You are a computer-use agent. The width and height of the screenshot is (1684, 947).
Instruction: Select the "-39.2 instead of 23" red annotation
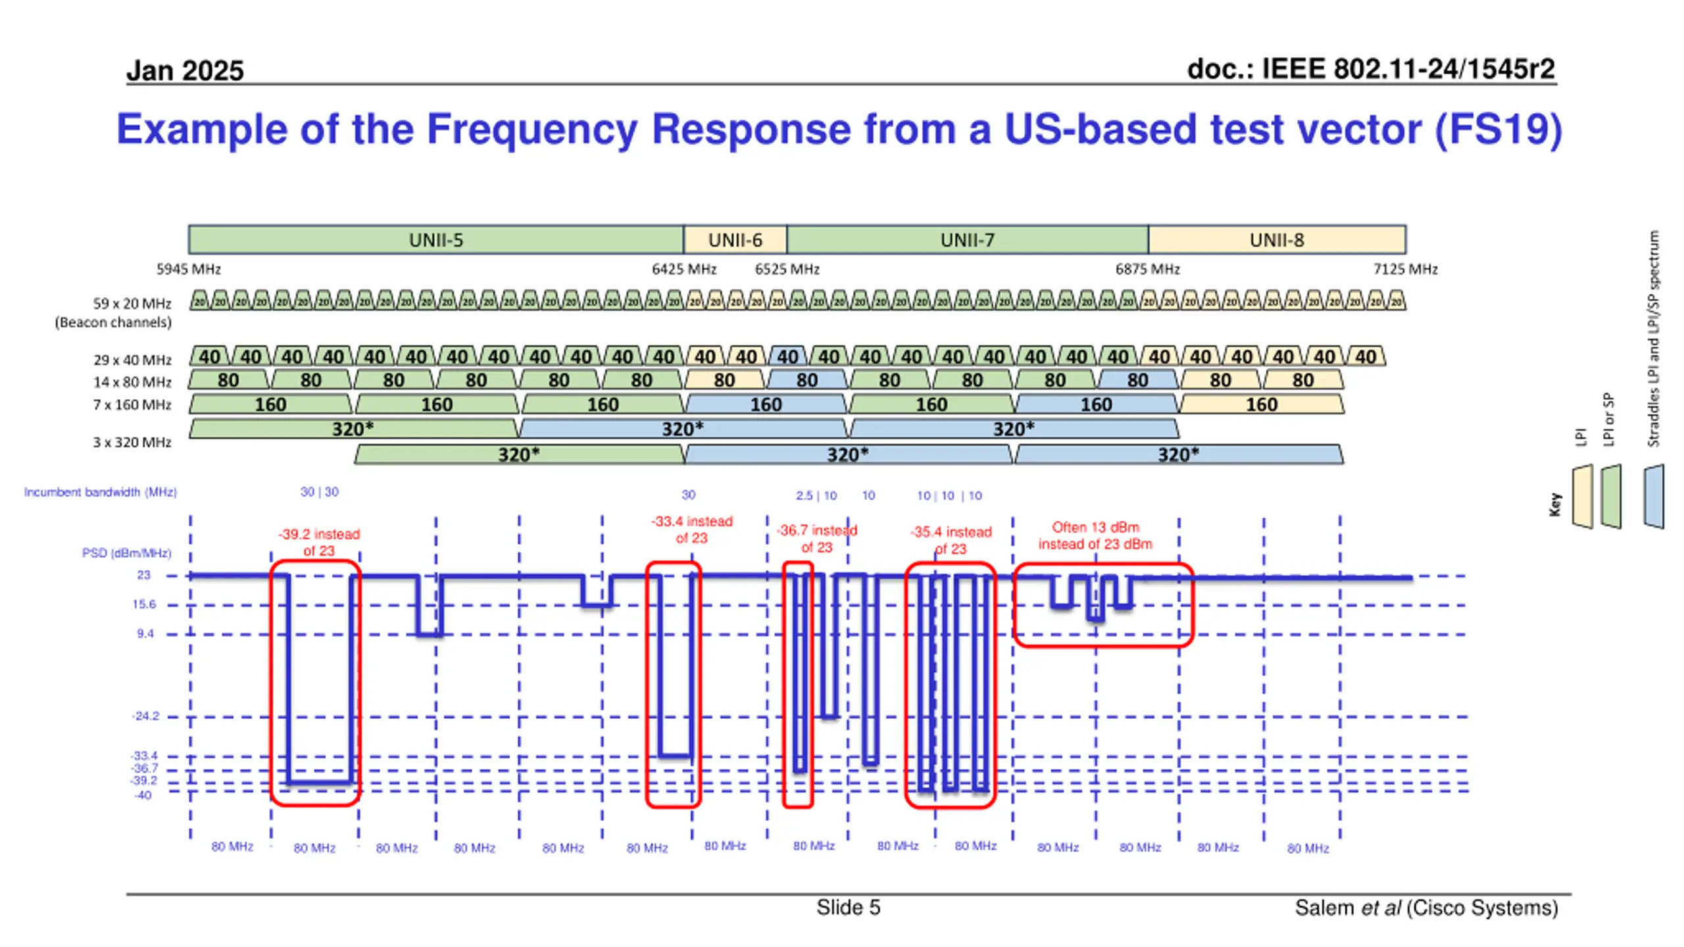click(x=319, y=543)
